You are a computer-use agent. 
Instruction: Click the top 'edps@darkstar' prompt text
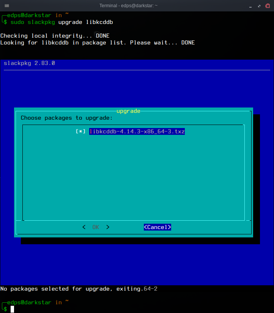click(29, 15)
